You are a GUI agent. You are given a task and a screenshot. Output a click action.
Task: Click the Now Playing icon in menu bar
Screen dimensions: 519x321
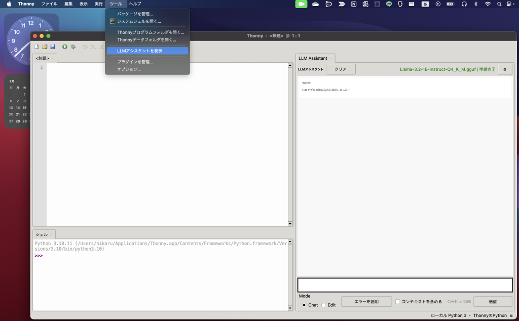click(x=438, y=4)
